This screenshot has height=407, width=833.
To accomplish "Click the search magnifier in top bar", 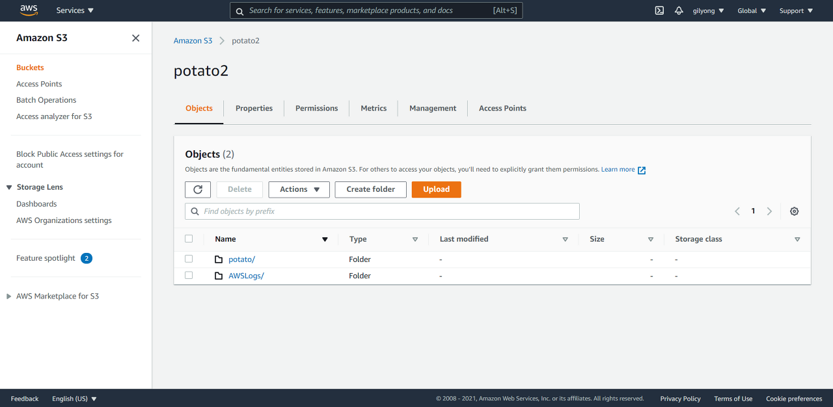I will click(239, 11).
